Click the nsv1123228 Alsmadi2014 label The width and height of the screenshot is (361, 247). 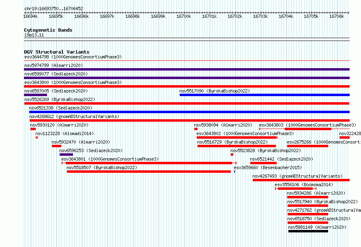click(x=64, y=133)
